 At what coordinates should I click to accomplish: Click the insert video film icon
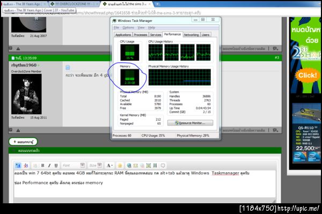(x=155, y=165)
